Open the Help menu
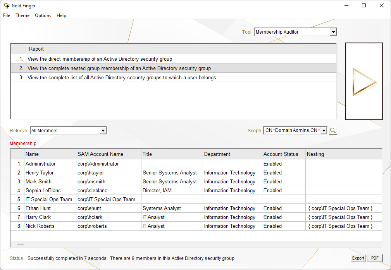391x270 pixels. coord(61,15)
